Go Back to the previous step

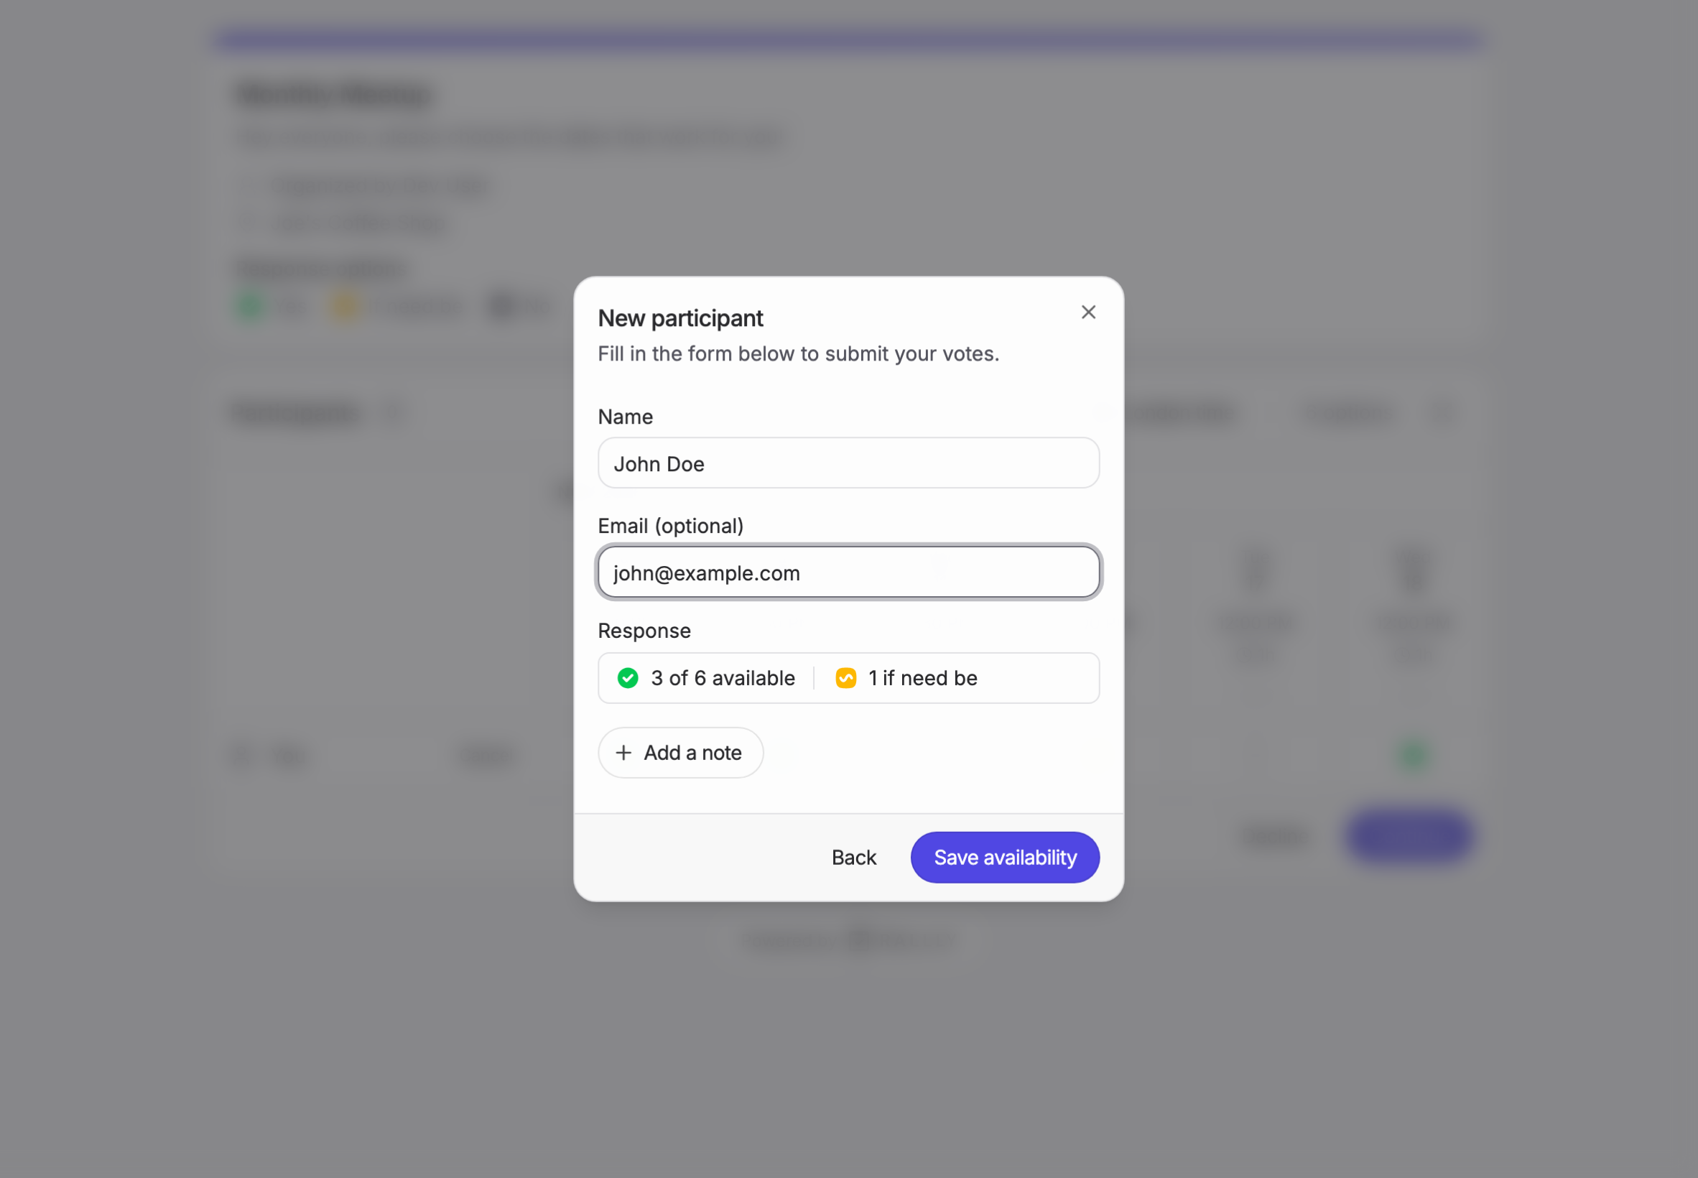click(x=854, y=857)
